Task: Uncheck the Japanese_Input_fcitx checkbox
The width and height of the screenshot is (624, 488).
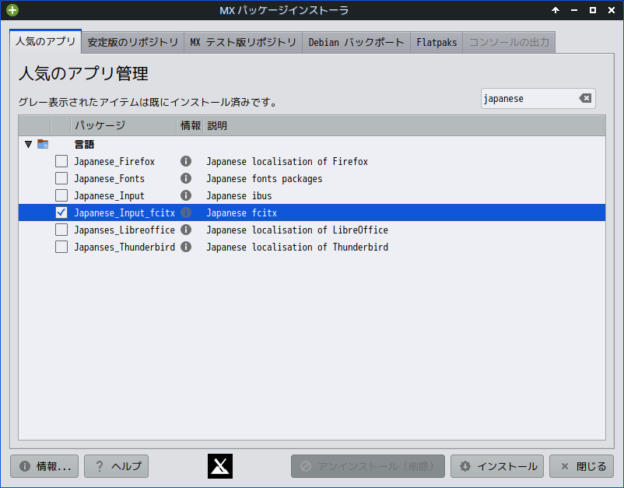Action: (61, 212)
